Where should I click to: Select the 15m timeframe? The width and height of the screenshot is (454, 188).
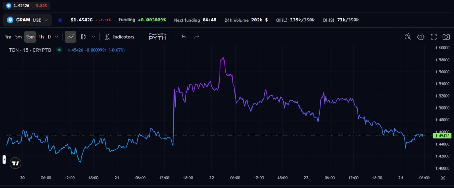point(30,37)
